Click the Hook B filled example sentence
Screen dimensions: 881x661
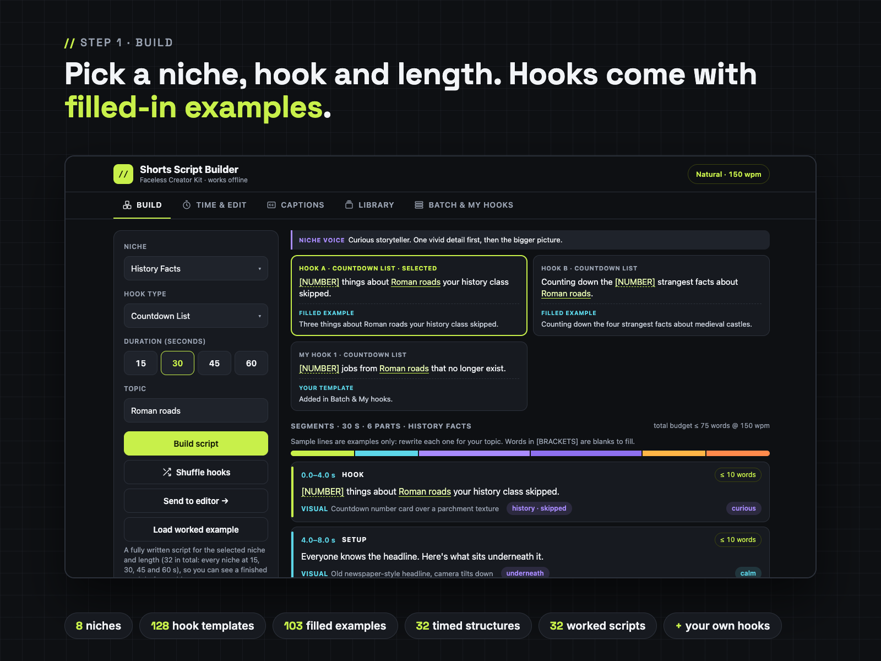[646, 324]
